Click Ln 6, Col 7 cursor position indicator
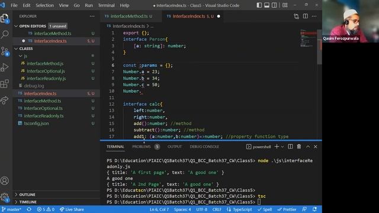The width and height of the screenshot is (379, 213). [x=159, y=209]
